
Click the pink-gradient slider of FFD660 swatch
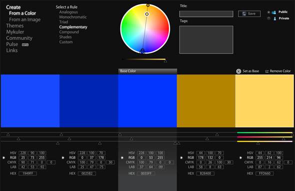264,137
